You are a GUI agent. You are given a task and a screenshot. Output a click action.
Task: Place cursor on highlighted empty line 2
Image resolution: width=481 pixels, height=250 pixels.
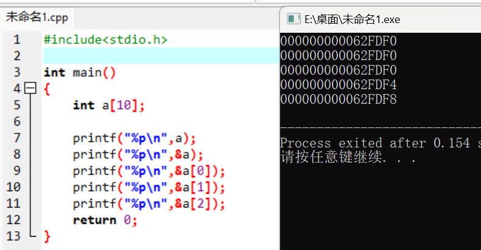(x=161, y=56)
